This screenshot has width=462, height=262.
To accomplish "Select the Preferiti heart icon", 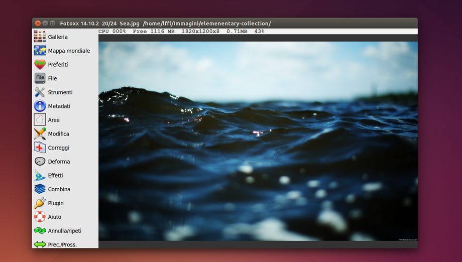I will 40,64.
